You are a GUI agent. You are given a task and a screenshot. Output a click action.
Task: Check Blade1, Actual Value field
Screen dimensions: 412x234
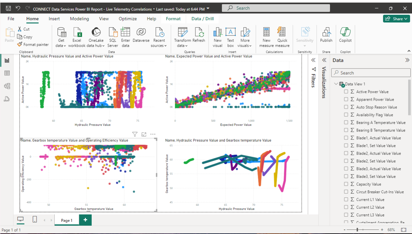[x=346, y=138]
